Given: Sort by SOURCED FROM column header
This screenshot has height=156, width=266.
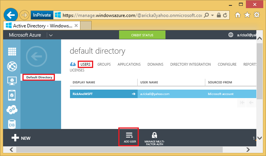Looking at the screenshot, I should [x=220, y=82].
